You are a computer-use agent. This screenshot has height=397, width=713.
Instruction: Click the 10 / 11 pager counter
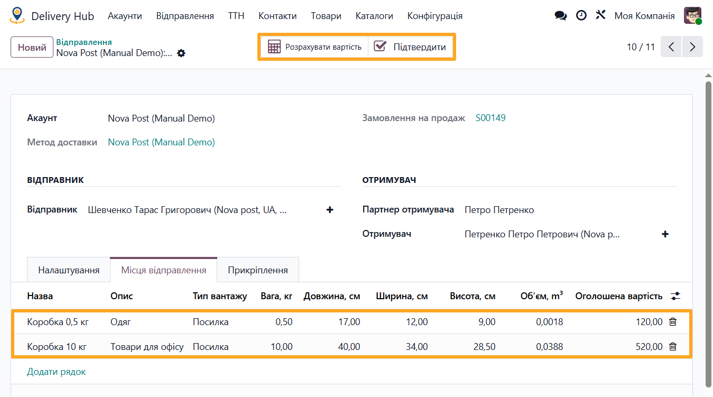click(x=641, y=47)
